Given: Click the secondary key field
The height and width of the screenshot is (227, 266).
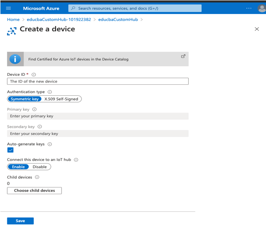Looking at the screenshot, I should pyautogui.click(x=98, y=134).
